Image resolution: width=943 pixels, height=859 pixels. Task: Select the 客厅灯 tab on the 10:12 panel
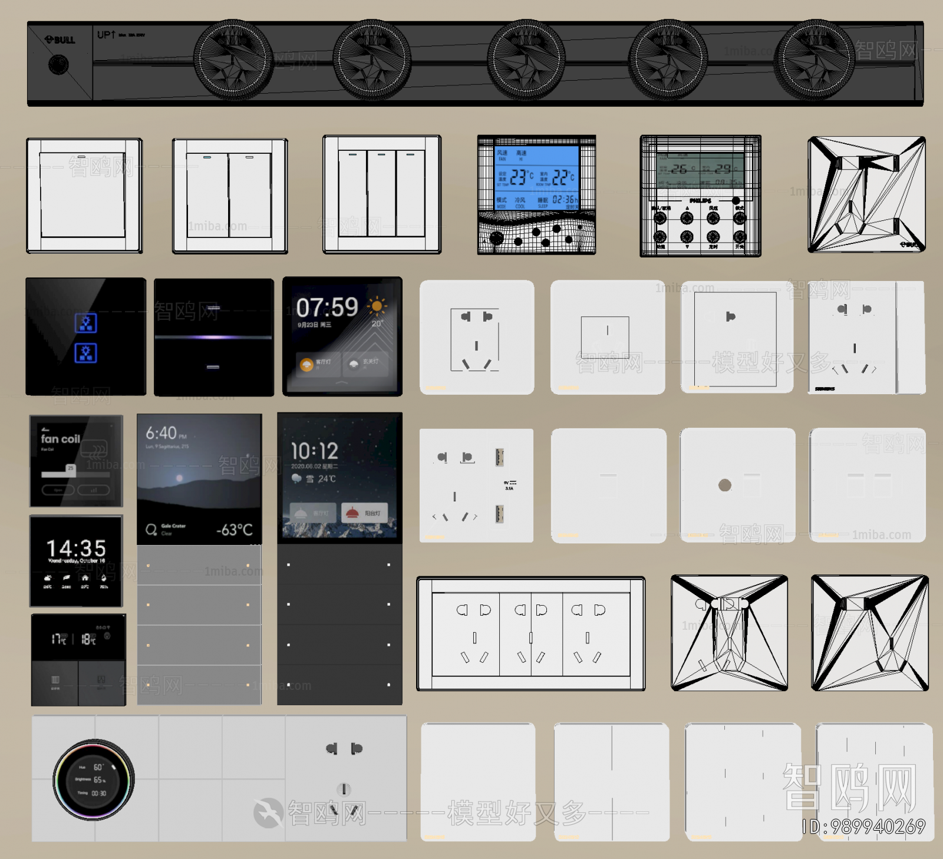coord(312,512)
